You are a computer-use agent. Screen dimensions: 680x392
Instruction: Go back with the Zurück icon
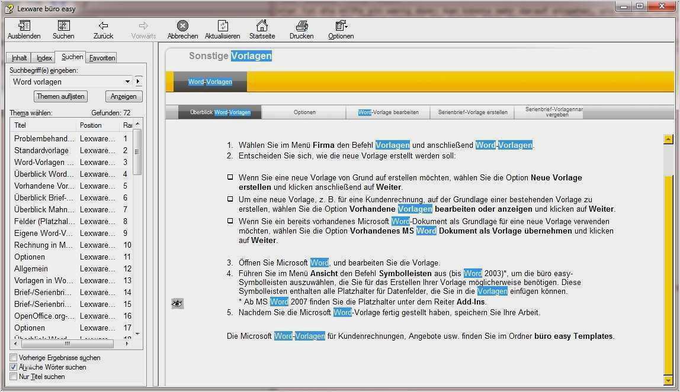coord(103,26)
